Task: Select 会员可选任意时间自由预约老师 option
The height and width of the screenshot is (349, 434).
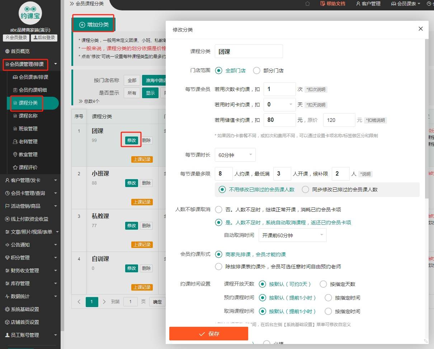Action: pos(278,267)
